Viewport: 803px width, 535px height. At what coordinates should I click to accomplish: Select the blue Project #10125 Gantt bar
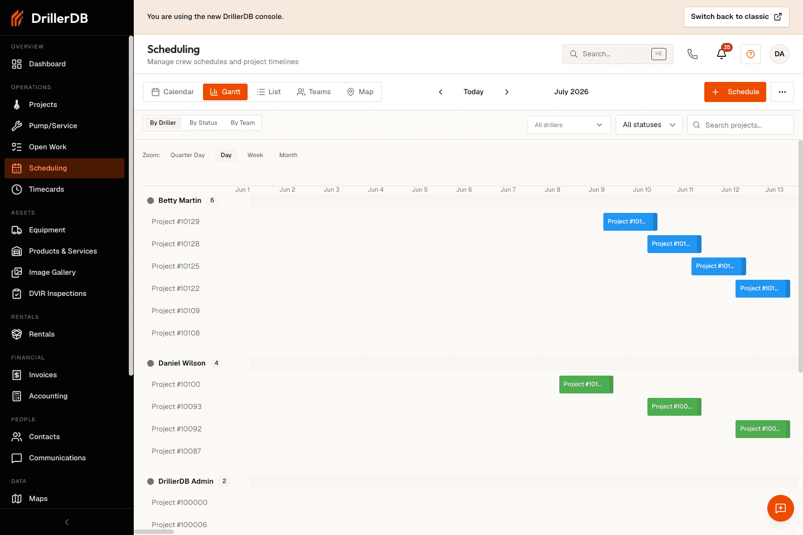(x=718, y=266)
